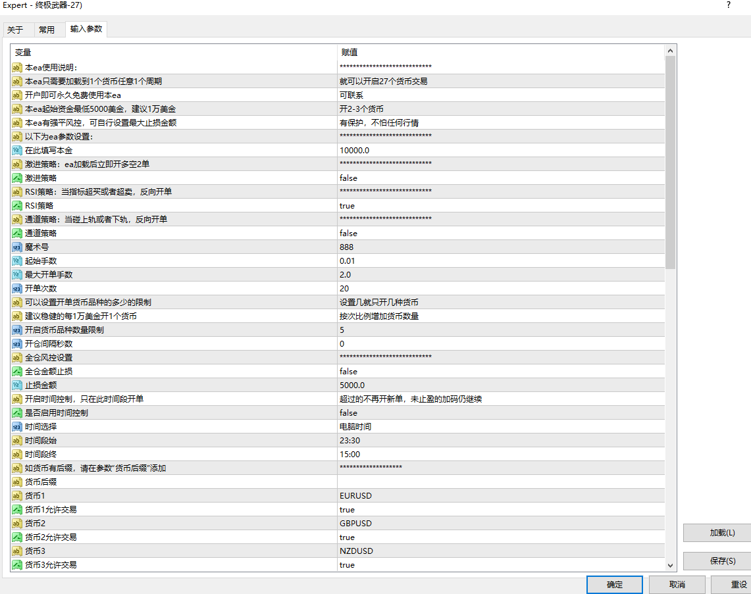Click the 10000.0 principal value field
751x594 pixels.
[501, 150]
